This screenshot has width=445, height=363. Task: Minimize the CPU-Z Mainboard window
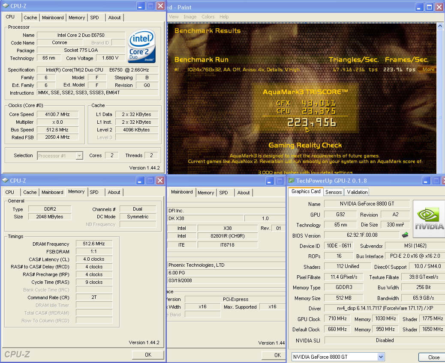coord(270,181)
